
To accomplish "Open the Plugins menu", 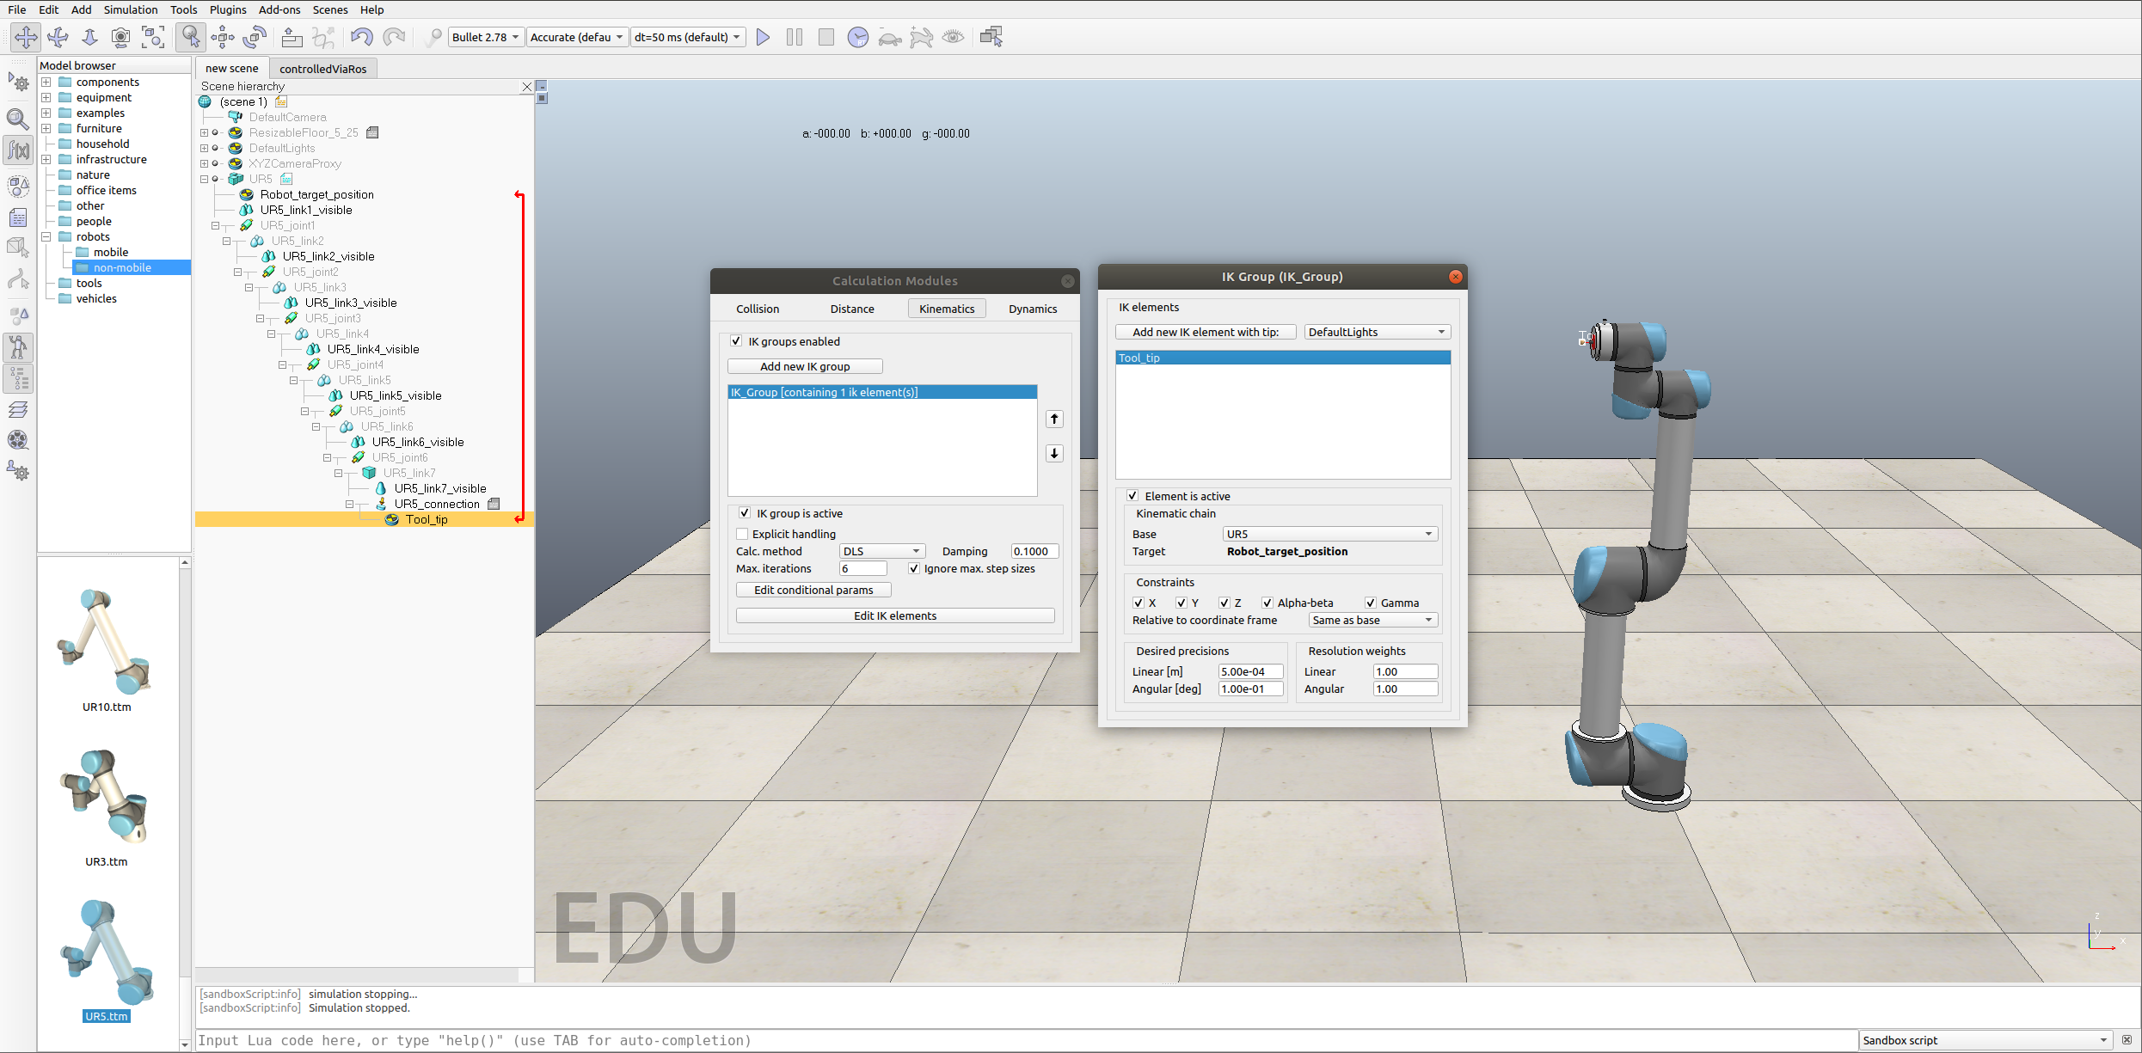I will (228, 9).
